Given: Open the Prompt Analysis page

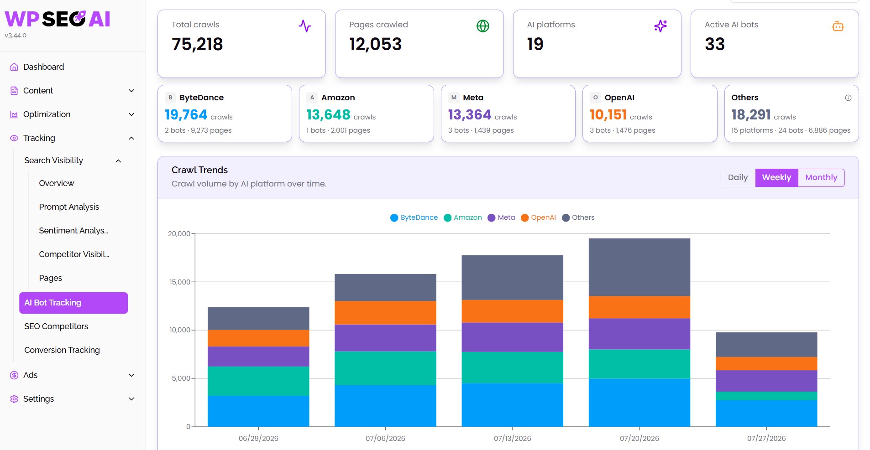Looking at the screenshot, I should point(69,207).
